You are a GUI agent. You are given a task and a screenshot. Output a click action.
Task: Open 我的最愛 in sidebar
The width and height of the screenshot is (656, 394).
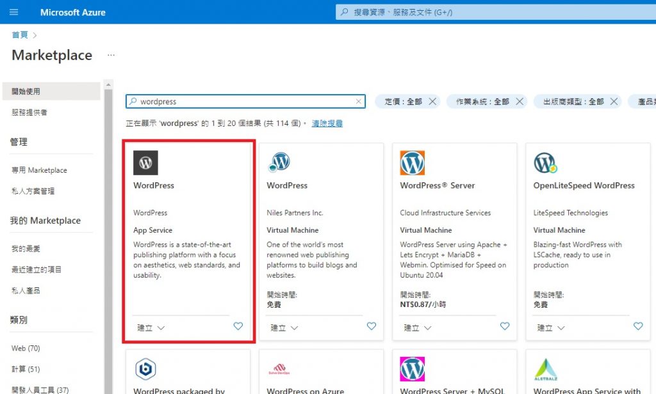[26, 249]
